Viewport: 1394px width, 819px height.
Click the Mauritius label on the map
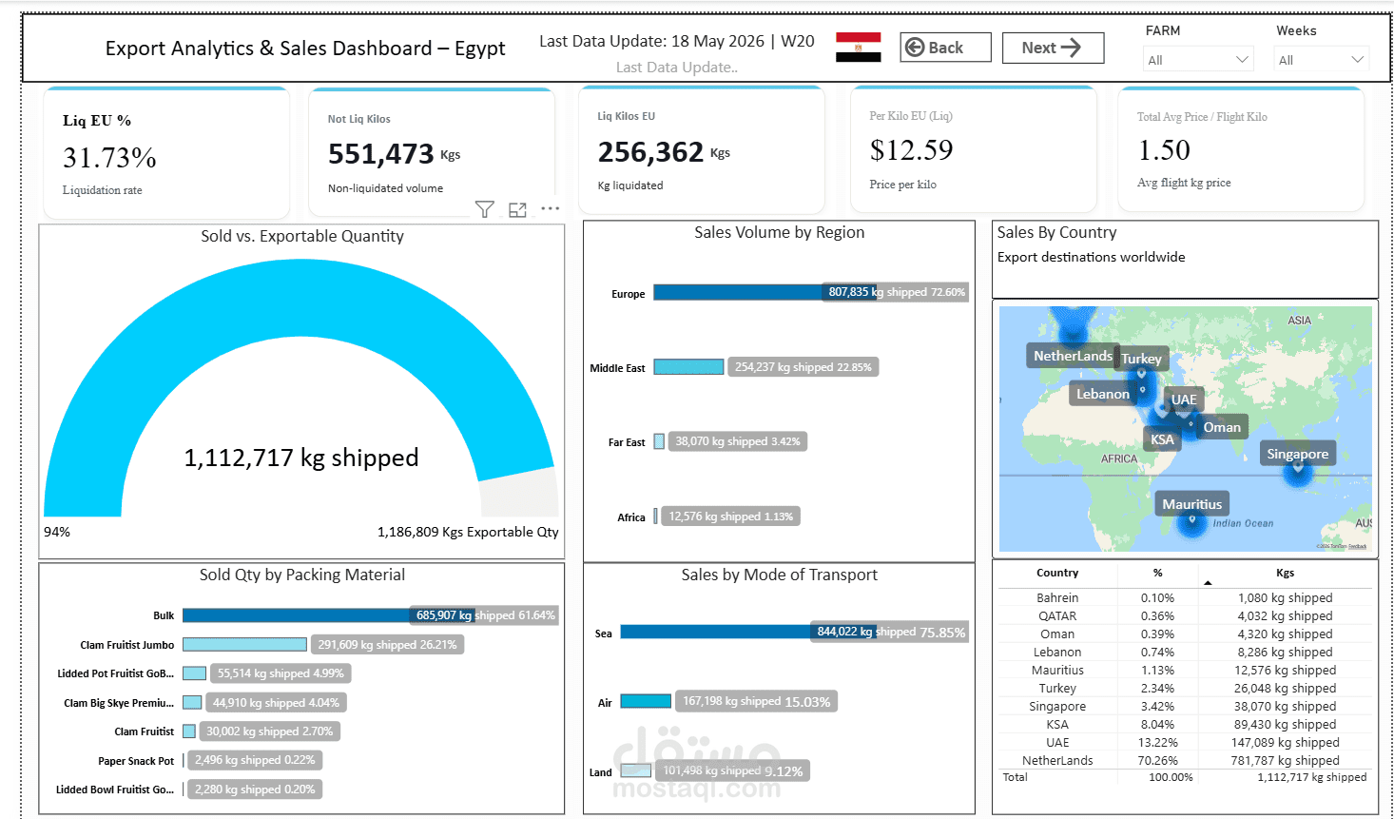pyautogui.click(x=1192, y=504)
